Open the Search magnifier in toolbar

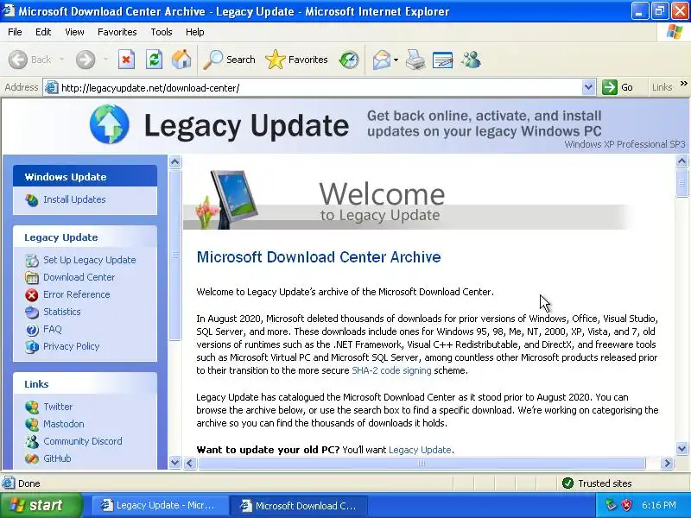212,60
